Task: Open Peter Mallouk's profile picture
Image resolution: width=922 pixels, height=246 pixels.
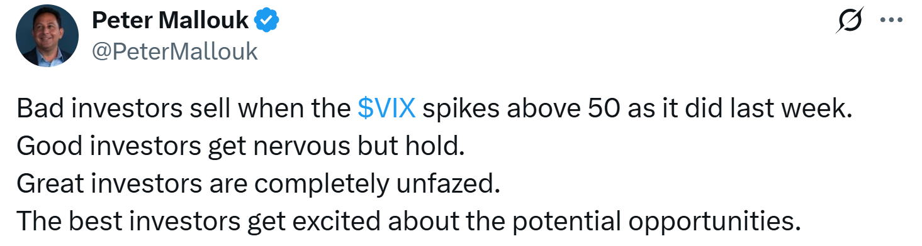Action: point(47,36)
